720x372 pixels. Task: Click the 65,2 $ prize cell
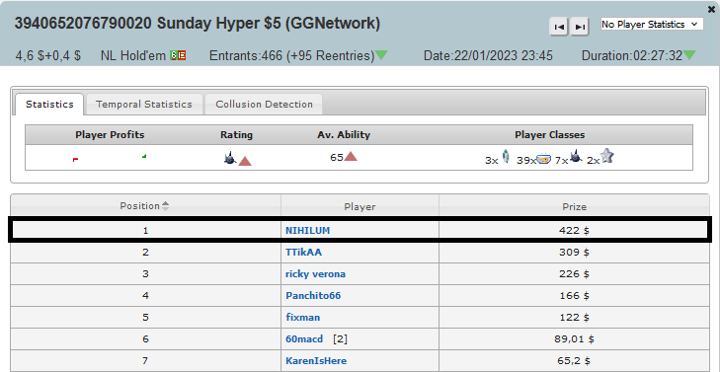click(x=574, y=361)
